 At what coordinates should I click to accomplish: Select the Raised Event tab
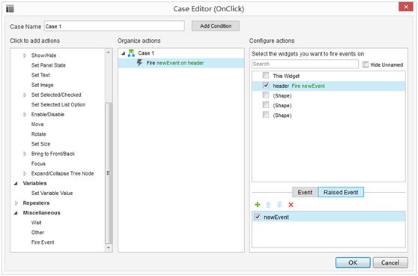click(x=341, y=192)
